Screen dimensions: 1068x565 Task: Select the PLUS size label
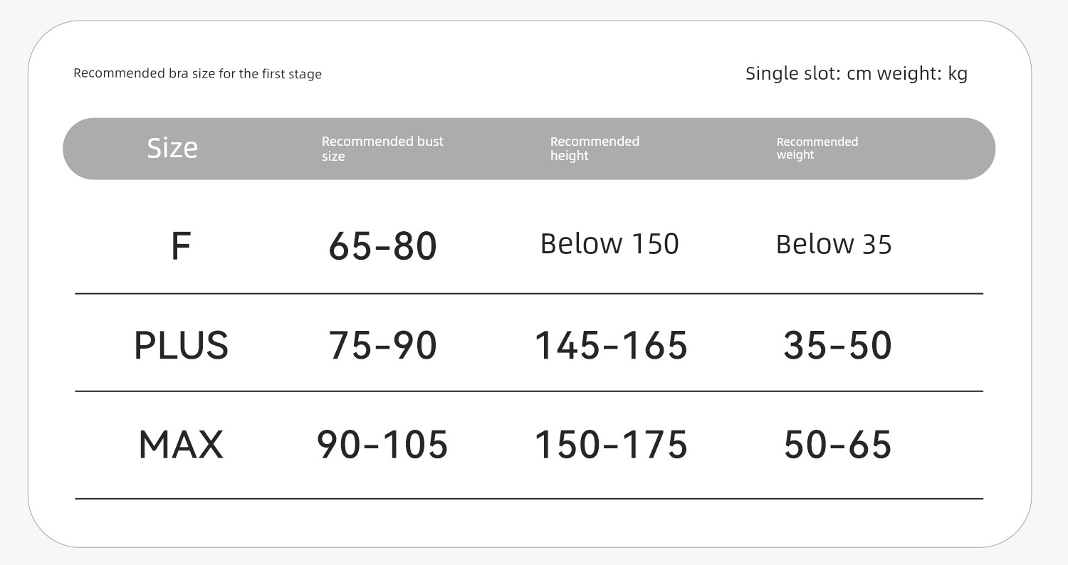181,346
